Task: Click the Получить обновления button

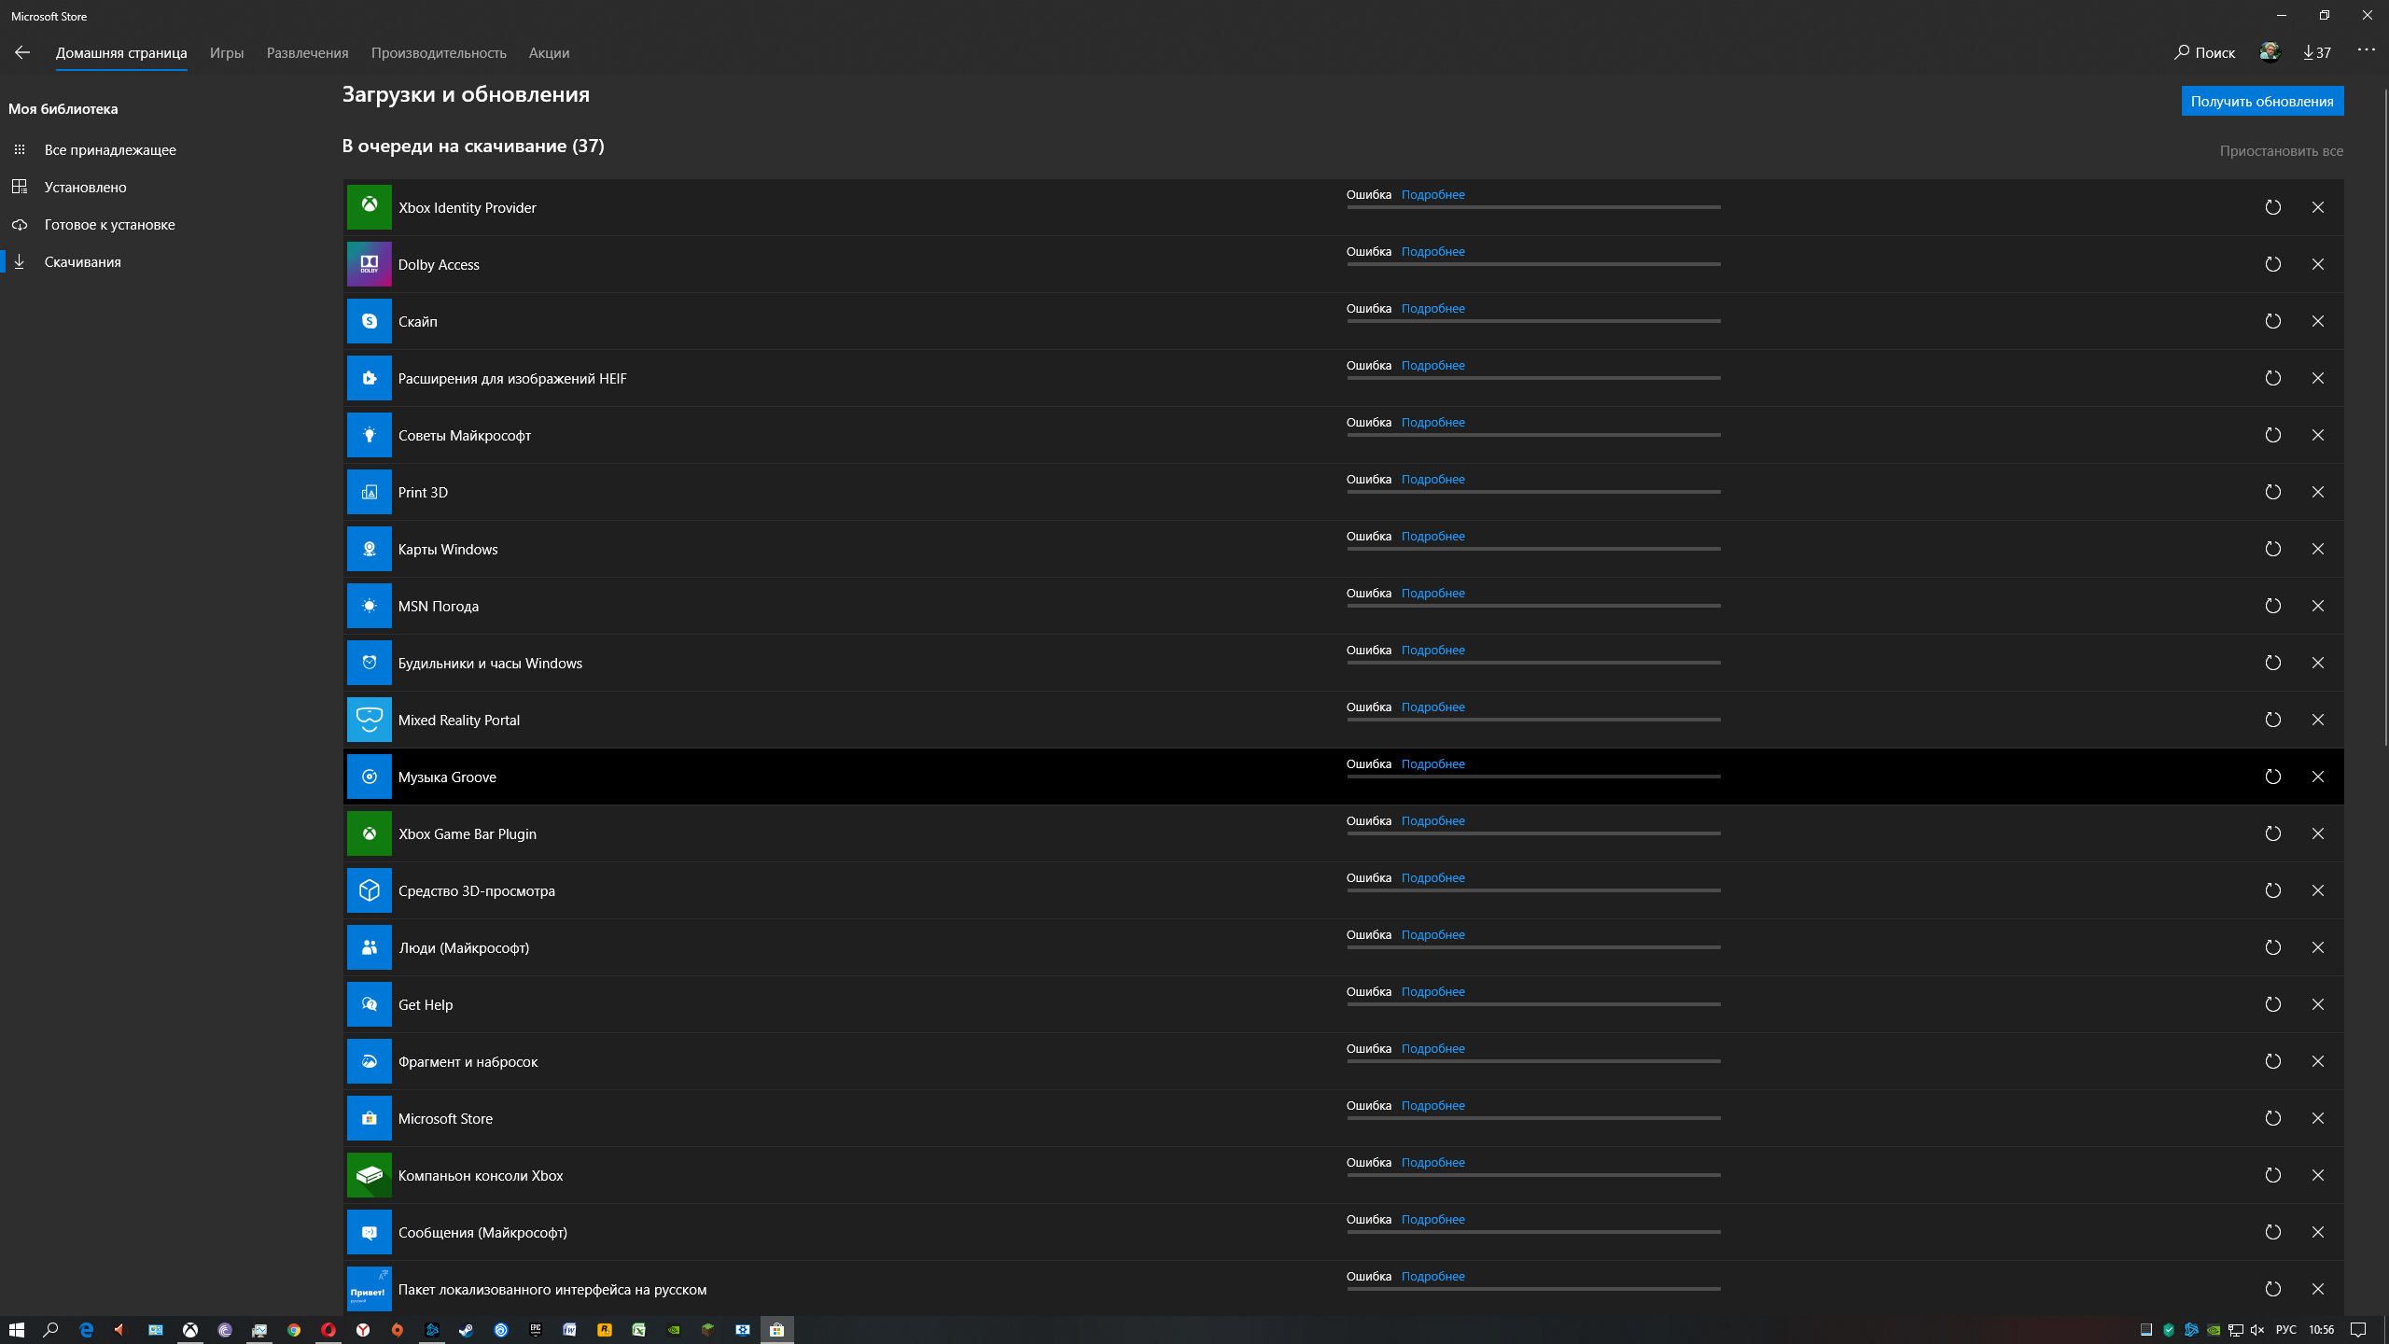Action: pyautogui.click(x=2262, y=101)
